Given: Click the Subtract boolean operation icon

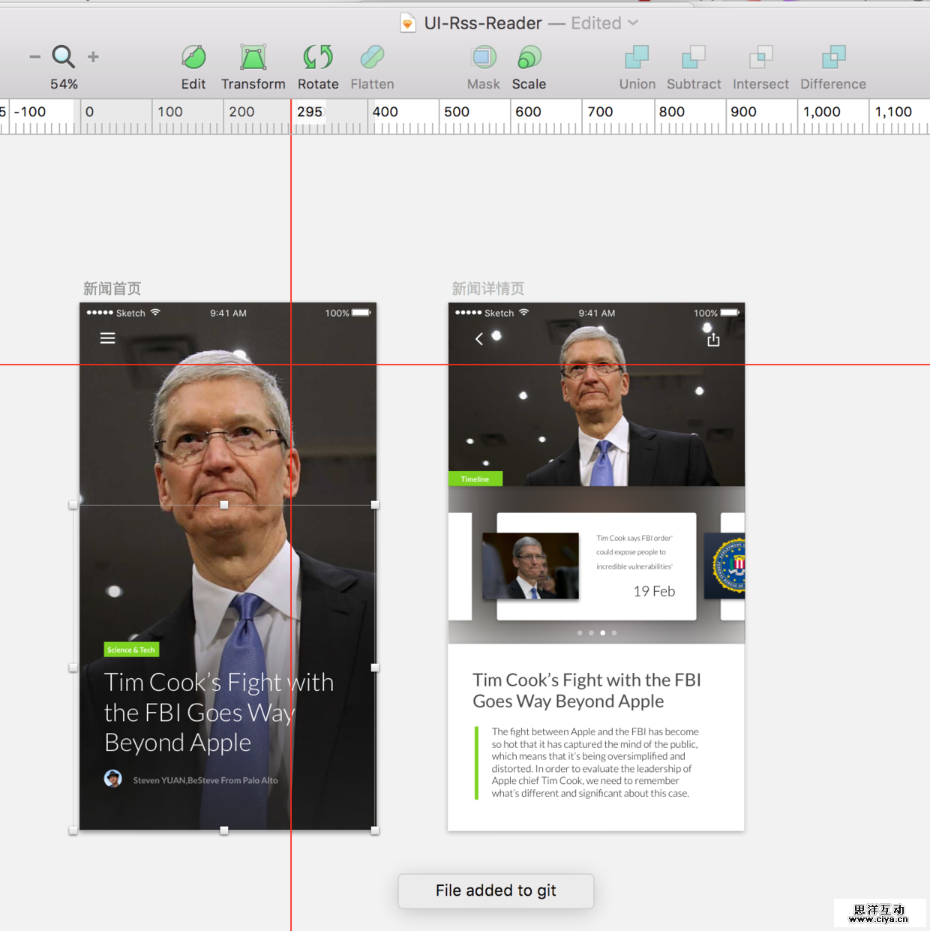Looking at the screenshot, I should coord(694,57).
